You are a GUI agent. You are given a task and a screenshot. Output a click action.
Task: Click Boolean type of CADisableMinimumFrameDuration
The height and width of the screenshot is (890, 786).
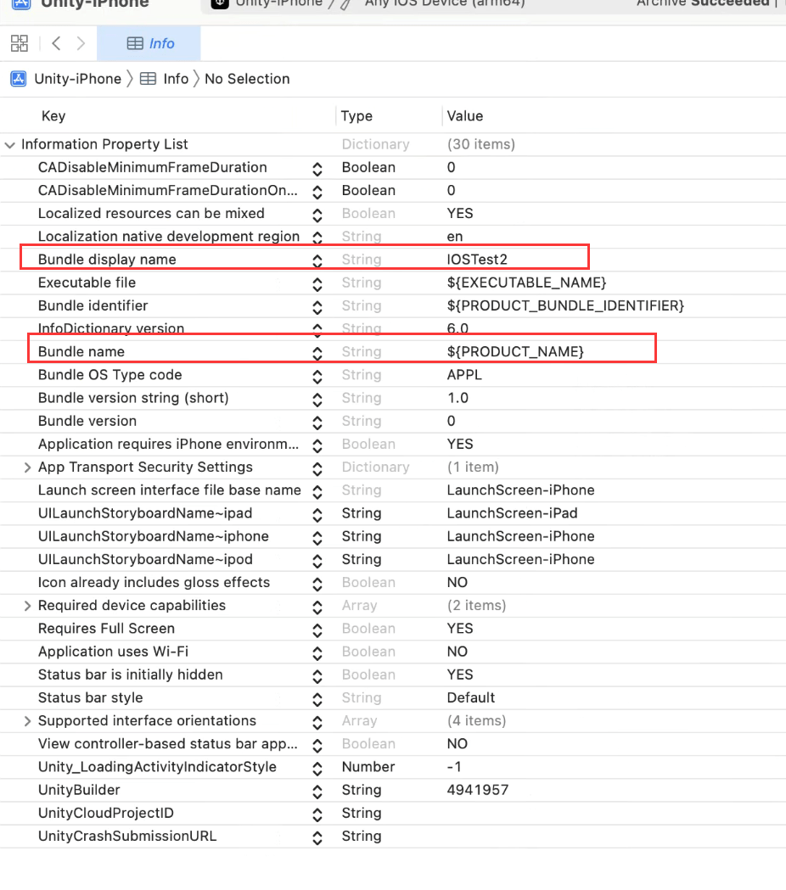point(368,167)
